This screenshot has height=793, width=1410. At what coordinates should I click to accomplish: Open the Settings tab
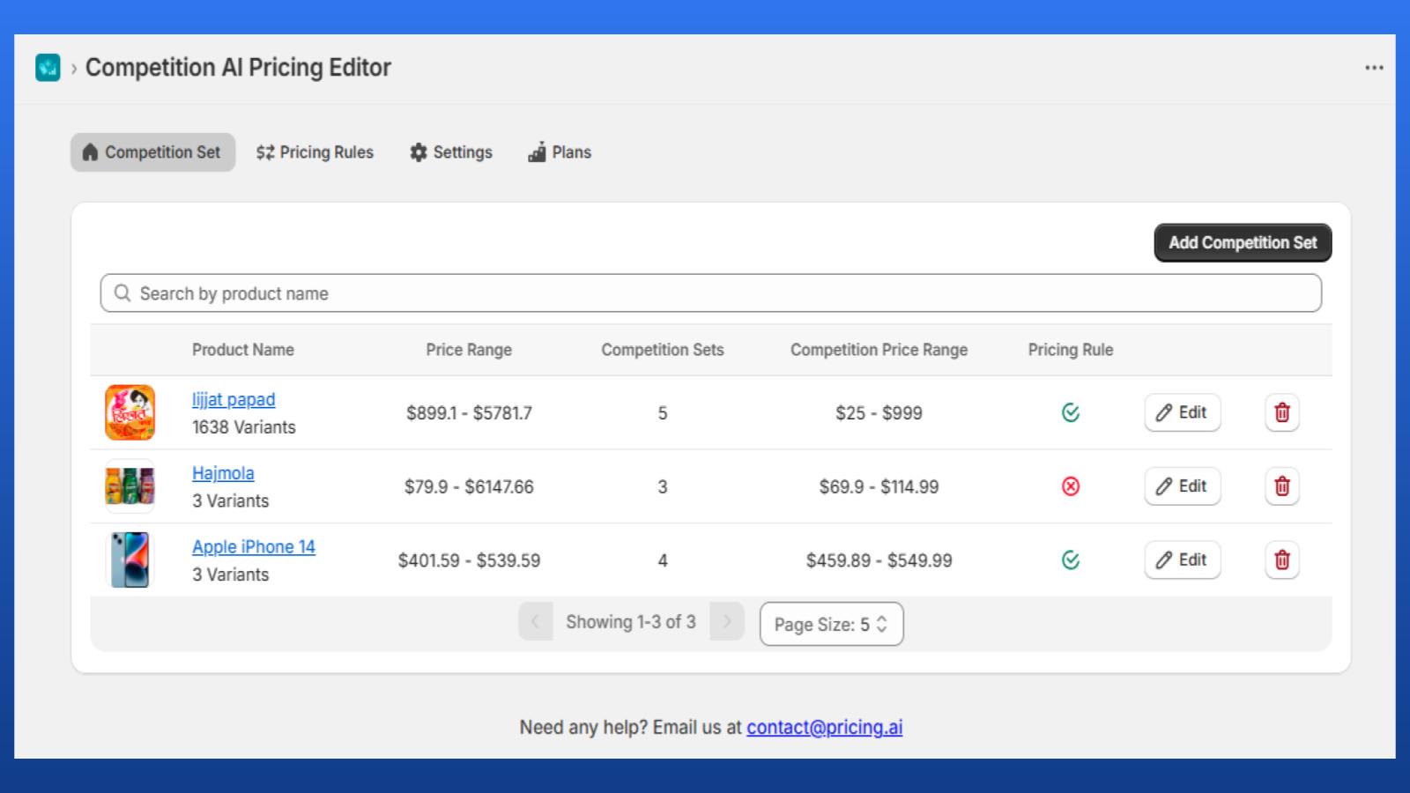450,152
